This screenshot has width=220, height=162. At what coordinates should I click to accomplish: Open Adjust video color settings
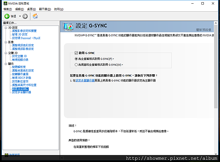23,45
